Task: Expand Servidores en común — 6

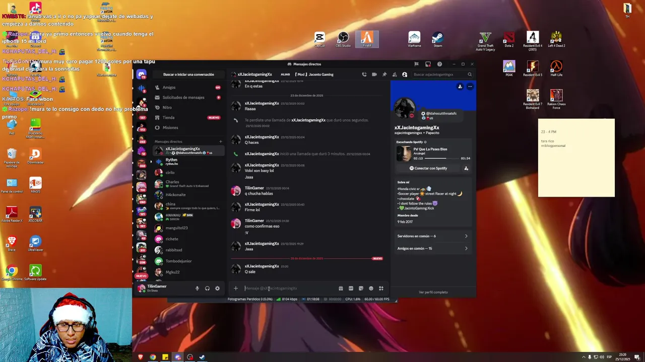Action: point(432,236)
